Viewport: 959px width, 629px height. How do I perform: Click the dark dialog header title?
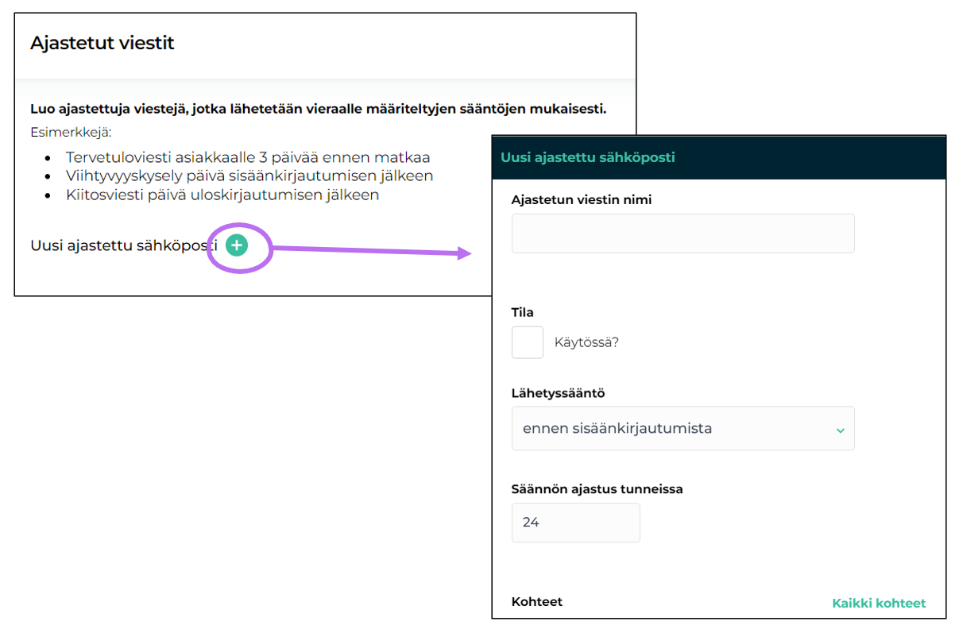(587, 157)
